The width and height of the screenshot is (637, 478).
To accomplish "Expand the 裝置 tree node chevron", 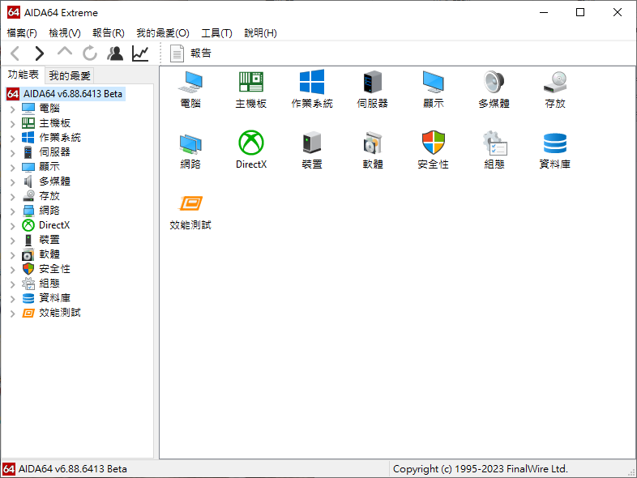I will (x=13, y=241).
